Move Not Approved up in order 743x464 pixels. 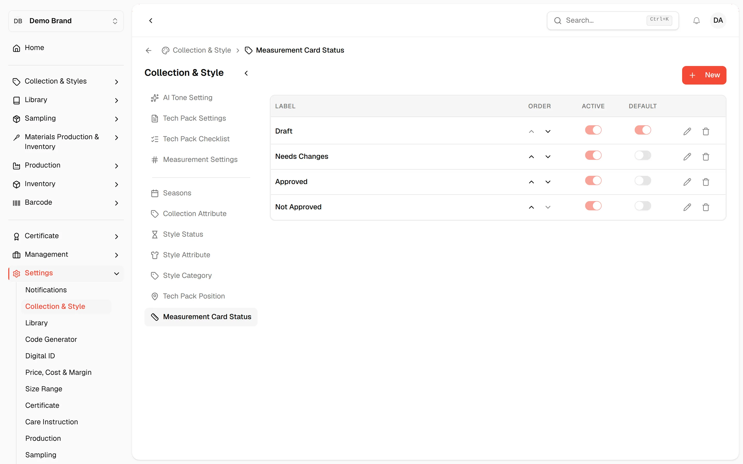(x=531, y=207)
